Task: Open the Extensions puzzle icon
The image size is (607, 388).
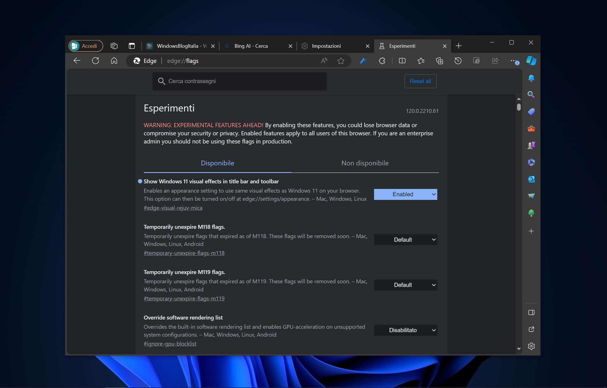Action: [382, 61]
